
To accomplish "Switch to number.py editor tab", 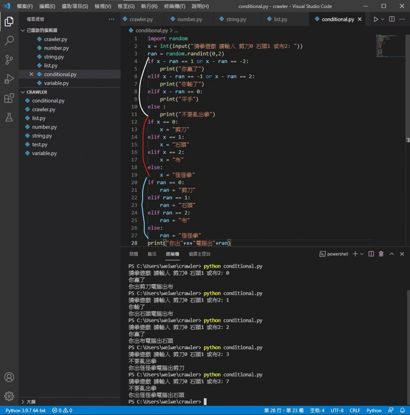I will (189, 19).
